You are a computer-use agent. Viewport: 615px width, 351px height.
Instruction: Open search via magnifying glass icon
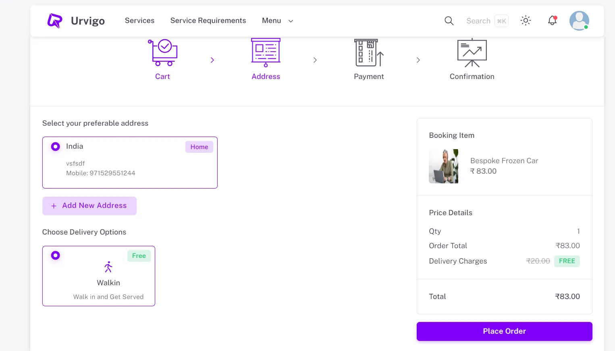tap(449, 21)
